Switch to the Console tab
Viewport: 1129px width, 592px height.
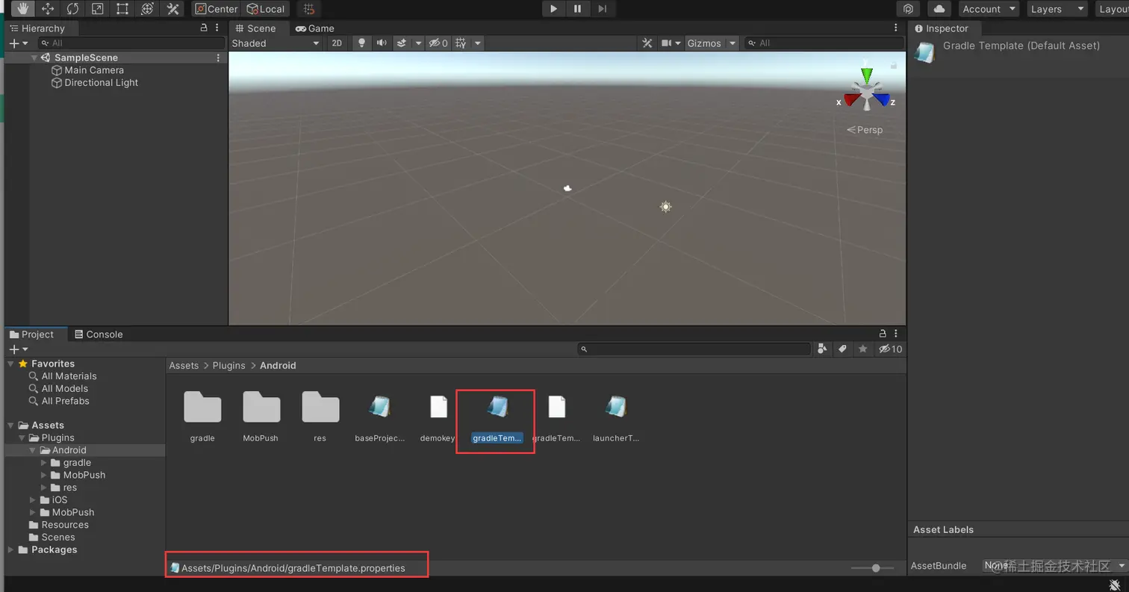[98, 334]
